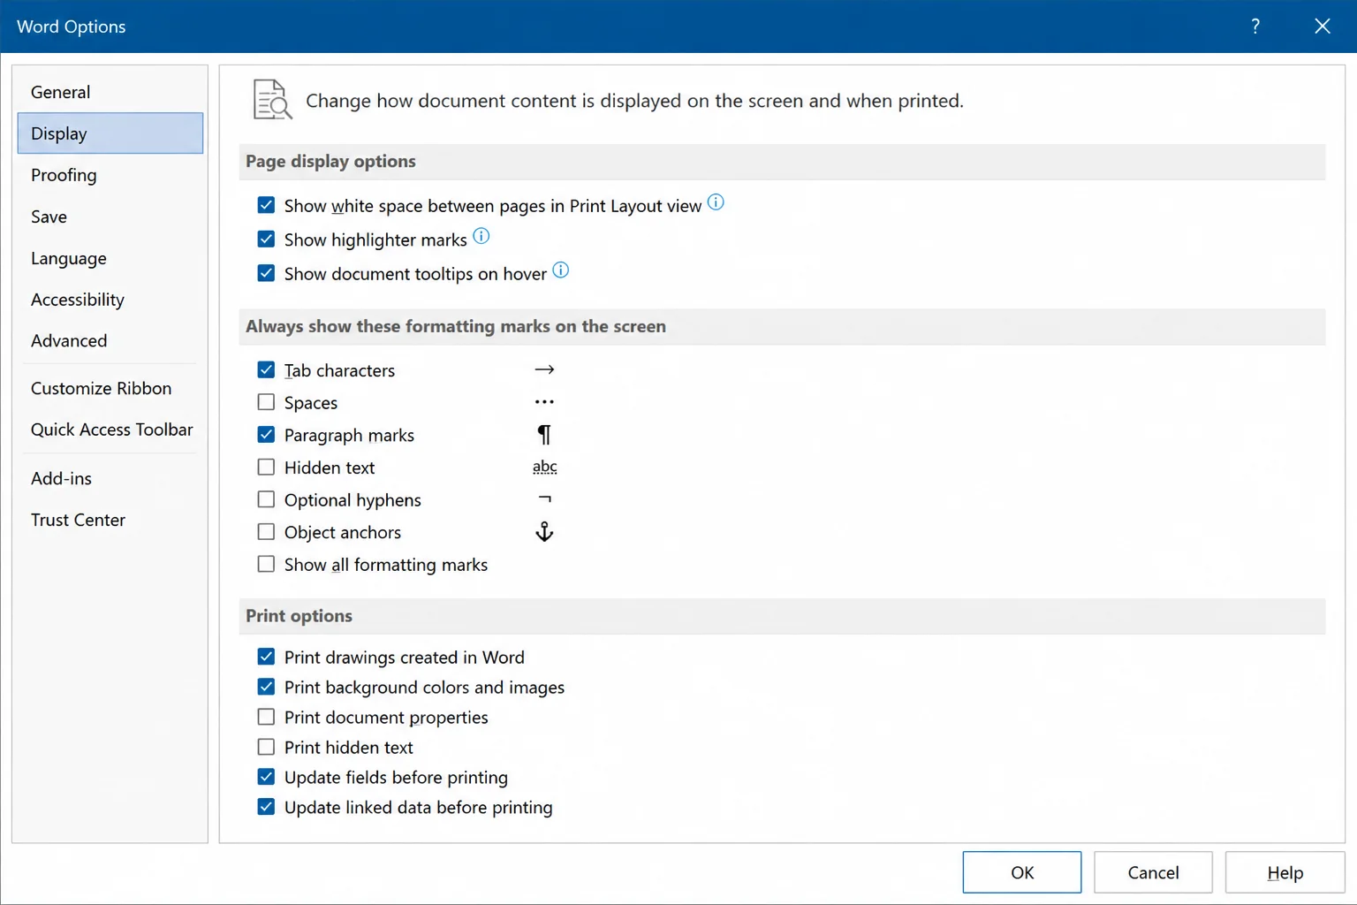Go to Trust Center settings

[110, 520]
